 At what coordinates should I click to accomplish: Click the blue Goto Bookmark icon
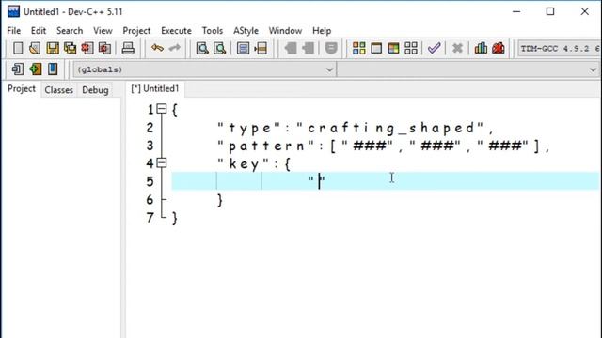(53, 69)
